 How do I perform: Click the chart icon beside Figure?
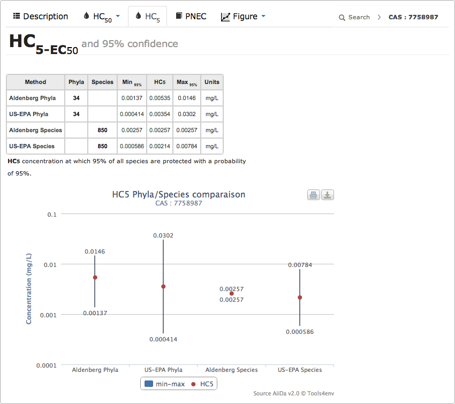[x=225, y=17]
